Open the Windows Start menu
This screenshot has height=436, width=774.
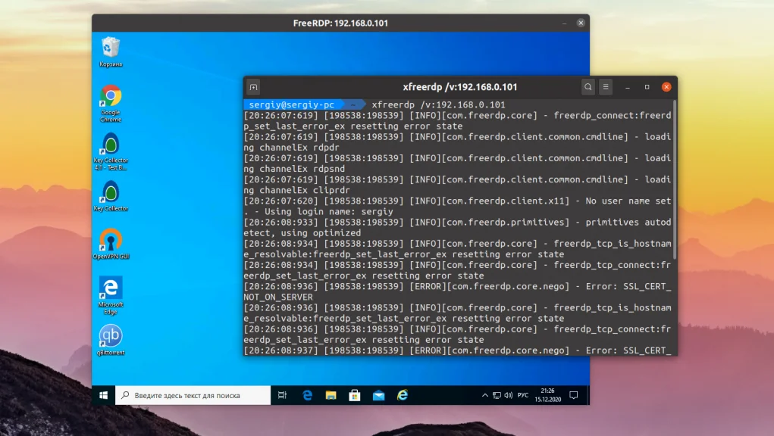pyautogui.click(x=102, y=394)
